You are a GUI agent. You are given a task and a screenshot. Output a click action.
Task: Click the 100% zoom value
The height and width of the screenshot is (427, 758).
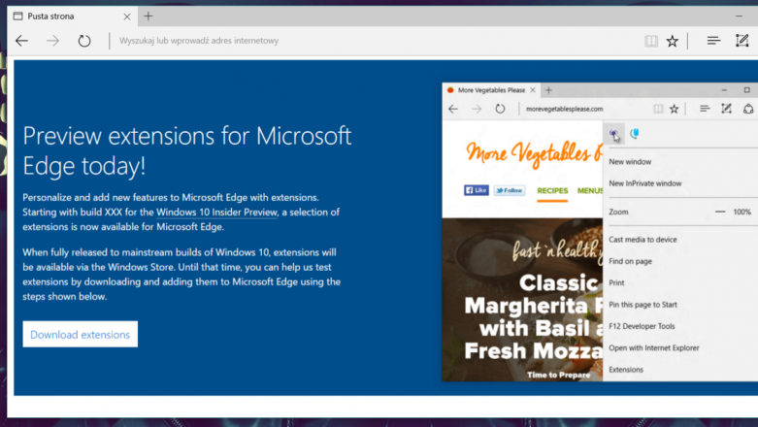pos(742,212)
